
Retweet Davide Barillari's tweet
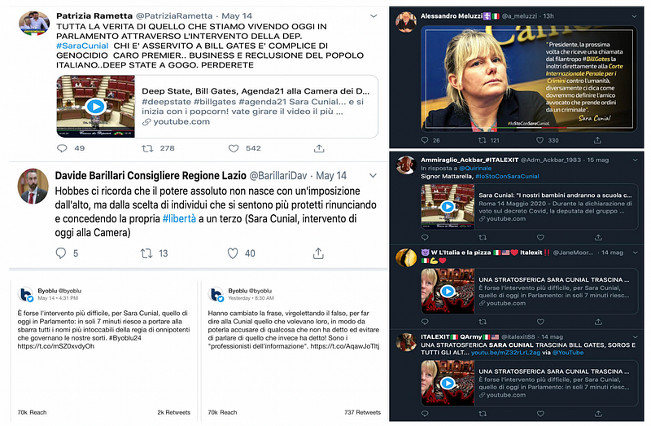click(x=146, y=253)
